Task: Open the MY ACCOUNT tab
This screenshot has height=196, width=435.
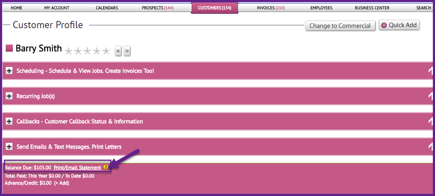Action: [x=57, y=8]
